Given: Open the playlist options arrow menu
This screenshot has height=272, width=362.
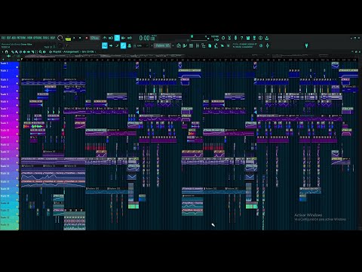Looking at the screenshot, I should point(2,52).
